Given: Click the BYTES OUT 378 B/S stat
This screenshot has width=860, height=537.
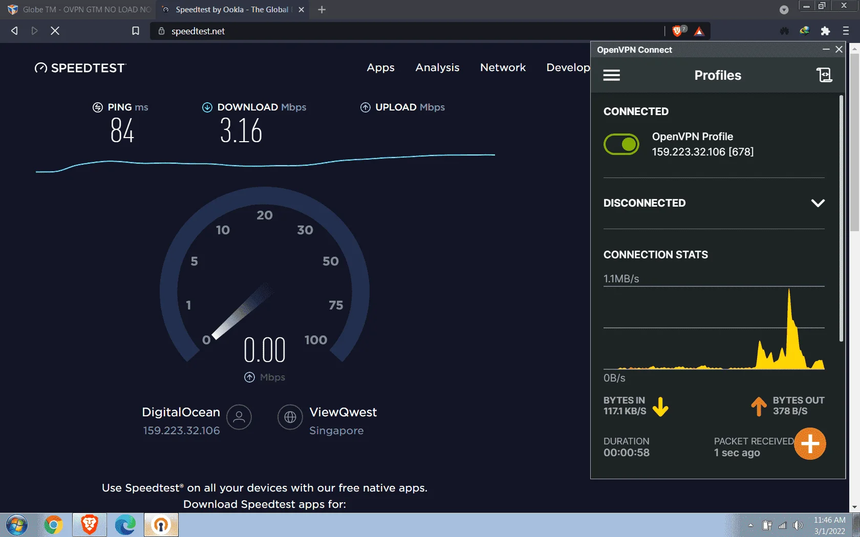Looking at the screenshot, I should [x=788, y=406].
